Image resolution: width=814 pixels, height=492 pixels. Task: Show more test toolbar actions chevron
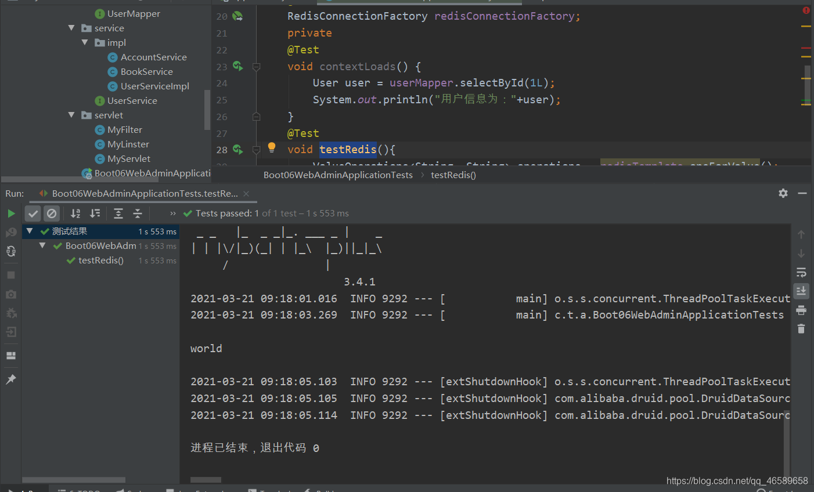click(172, 214)
